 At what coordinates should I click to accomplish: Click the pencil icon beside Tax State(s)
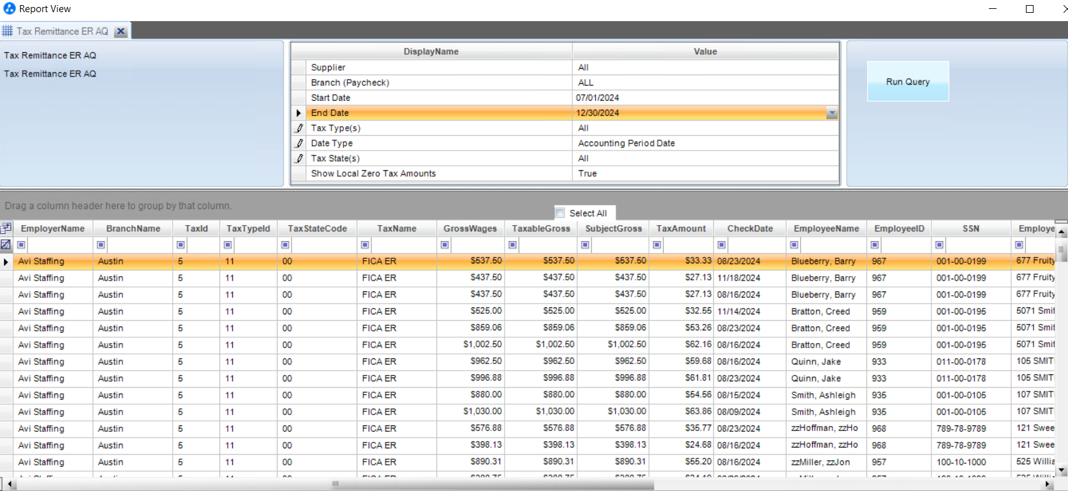click(299, 159)
